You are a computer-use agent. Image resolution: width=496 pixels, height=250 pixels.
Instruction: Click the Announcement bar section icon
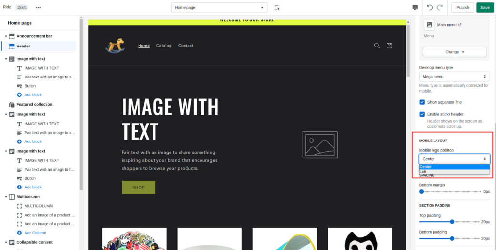click(12, 36)
